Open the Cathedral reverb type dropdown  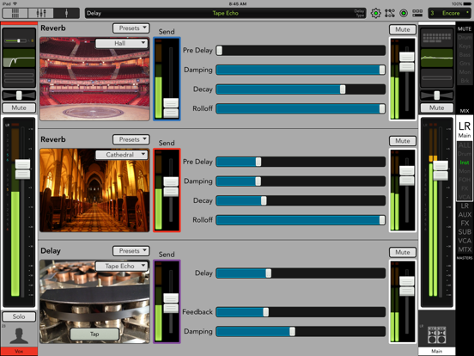coord(122,155)
